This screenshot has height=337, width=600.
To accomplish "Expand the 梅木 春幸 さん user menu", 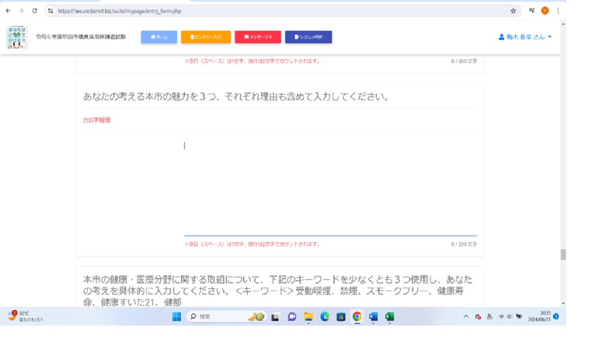I will 525,37.
